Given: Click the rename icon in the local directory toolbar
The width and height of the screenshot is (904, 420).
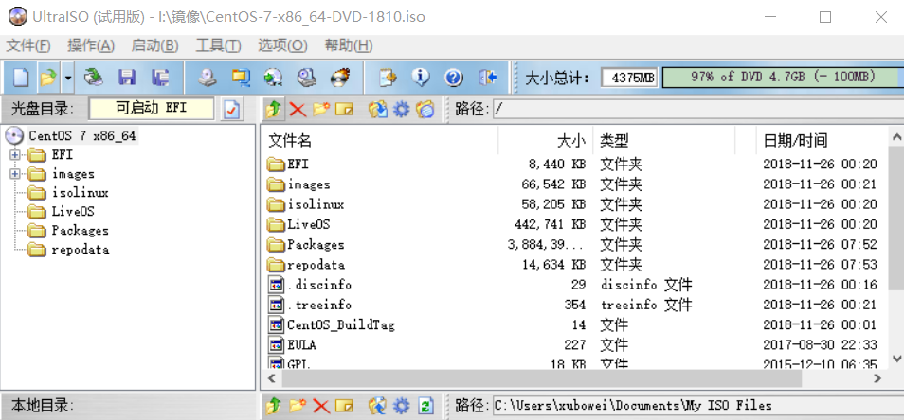Looking at the screenshot, I should point(344,406).
